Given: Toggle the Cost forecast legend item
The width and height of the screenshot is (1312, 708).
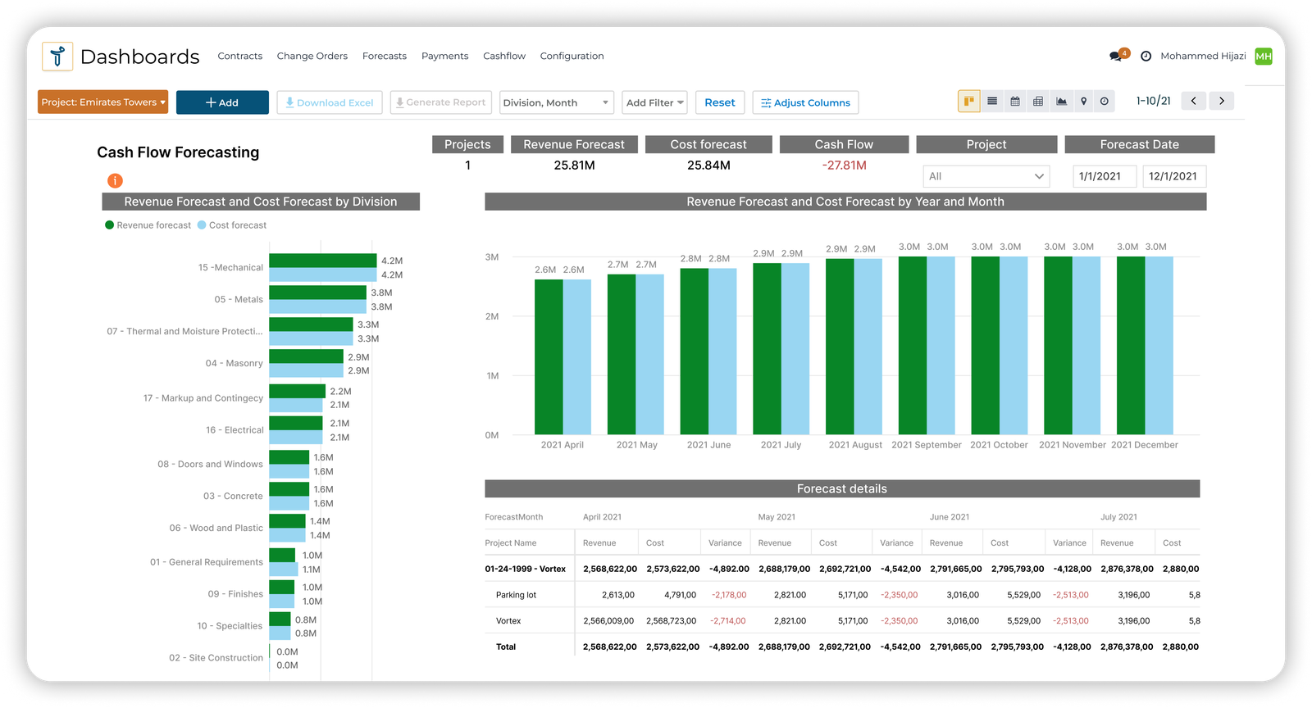Looking at the screenshot, I should [x=232, y=225].
